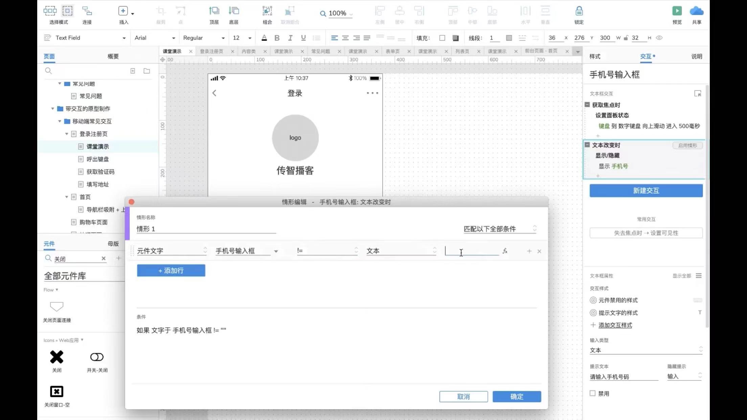
Task: Click the Share cloud icon
Action: pyautogui.click(x=696, y=11)
